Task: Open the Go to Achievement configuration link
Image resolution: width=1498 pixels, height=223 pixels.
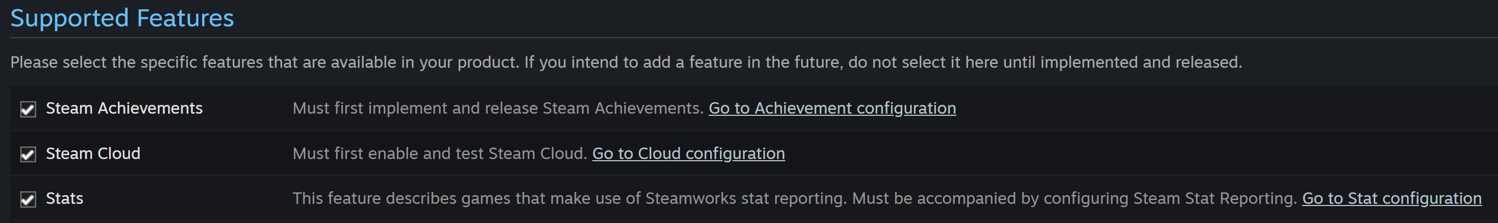Action: pos(832,109)
